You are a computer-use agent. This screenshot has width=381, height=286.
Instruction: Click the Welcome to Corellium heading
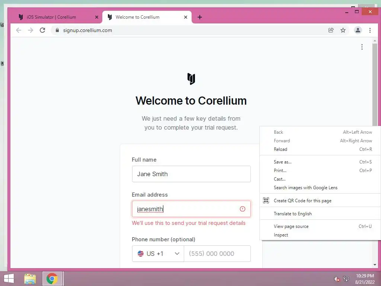[x=191, y=101]
